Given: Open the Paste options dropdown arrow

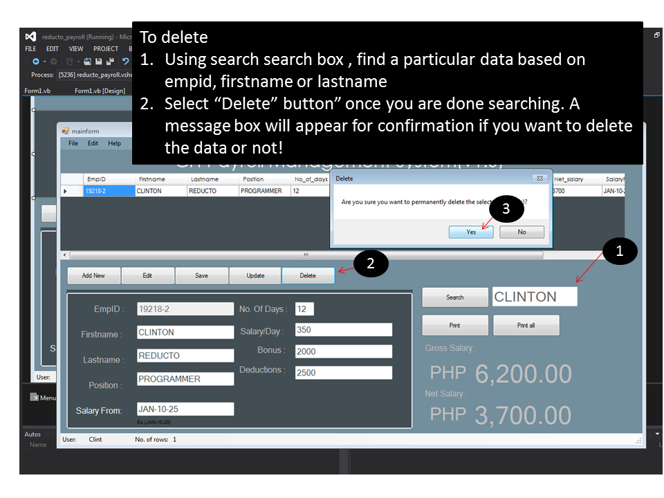Looking at the screenshot, I should tap(78, 61).
